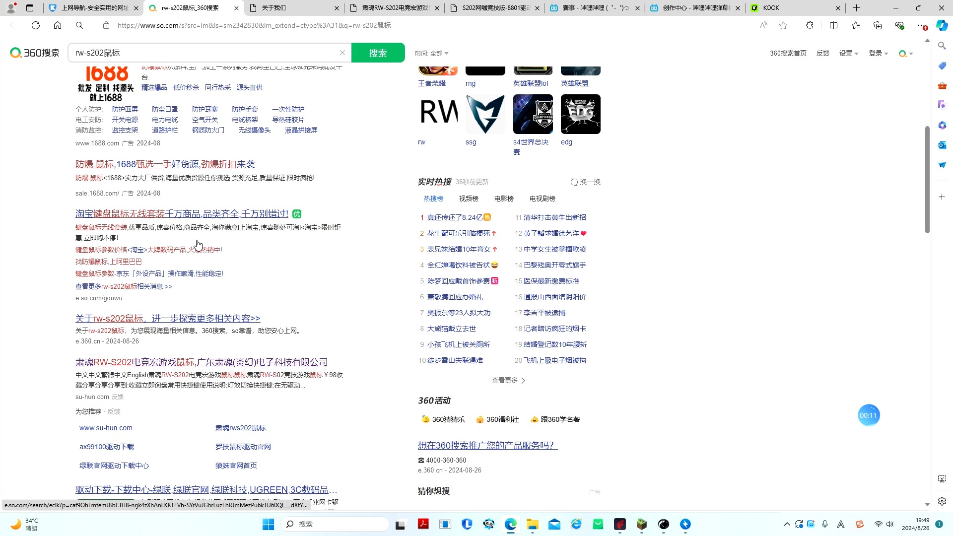The width and height of the screenshot is (953, 536).
Task: Open 360猜猜乐 activity
Action: pyautogui.click(x=443, y=419)
